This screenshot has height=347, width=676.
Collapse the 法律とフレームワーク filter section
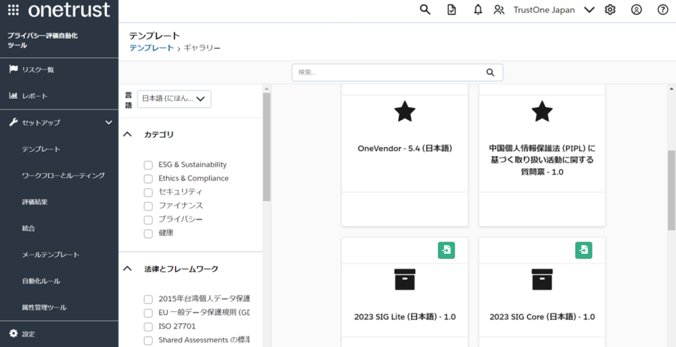click(127, 268)
